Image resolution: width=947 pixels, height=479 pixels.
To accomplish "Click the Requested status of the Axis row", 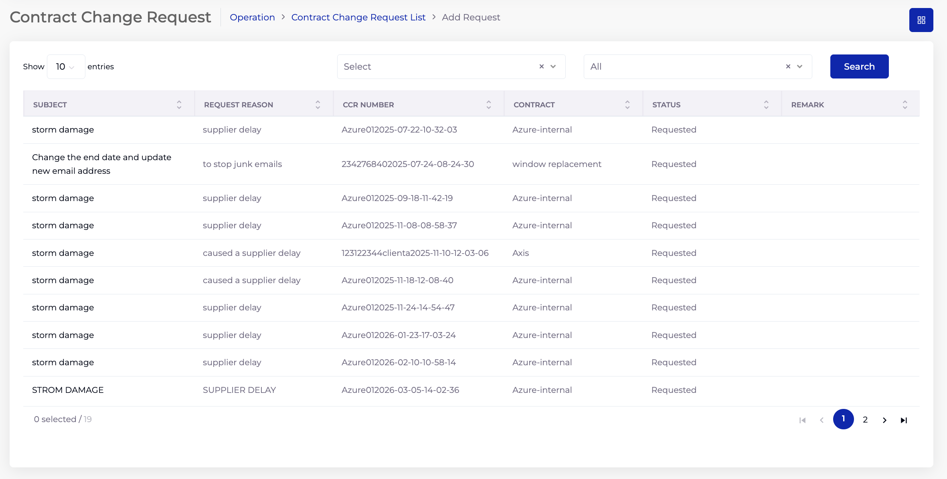I will 674,253.
